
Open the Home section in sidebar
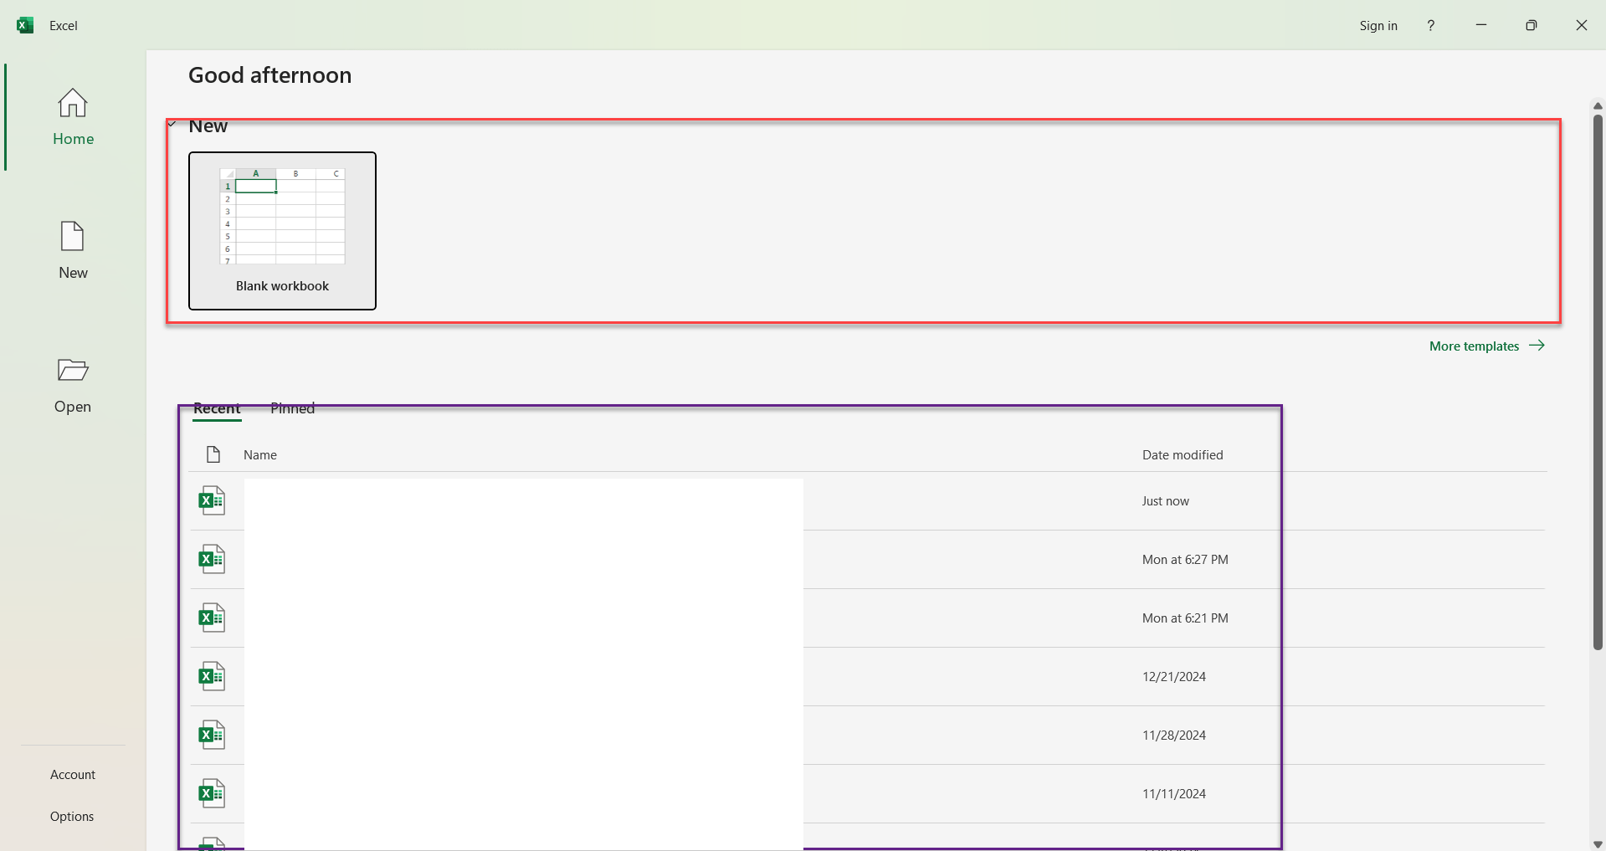click(73, 117)
